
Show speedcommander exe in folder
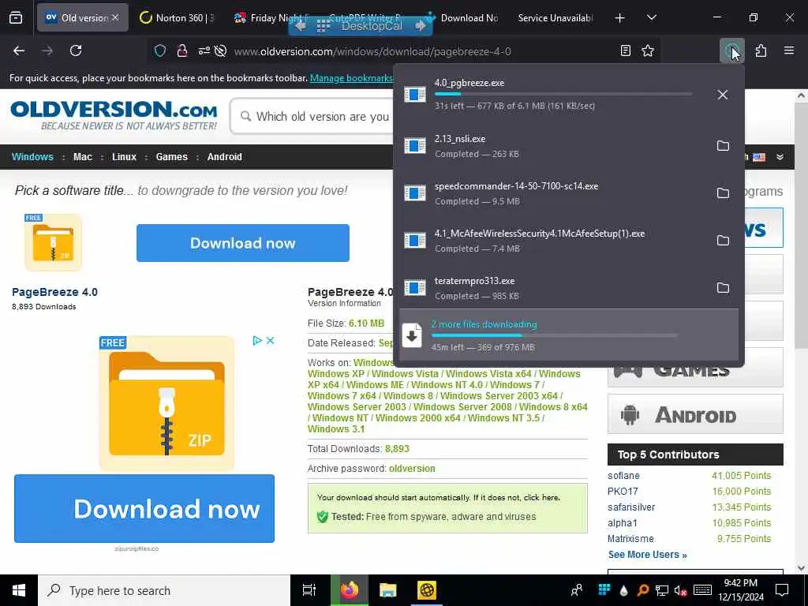(723, 193)
